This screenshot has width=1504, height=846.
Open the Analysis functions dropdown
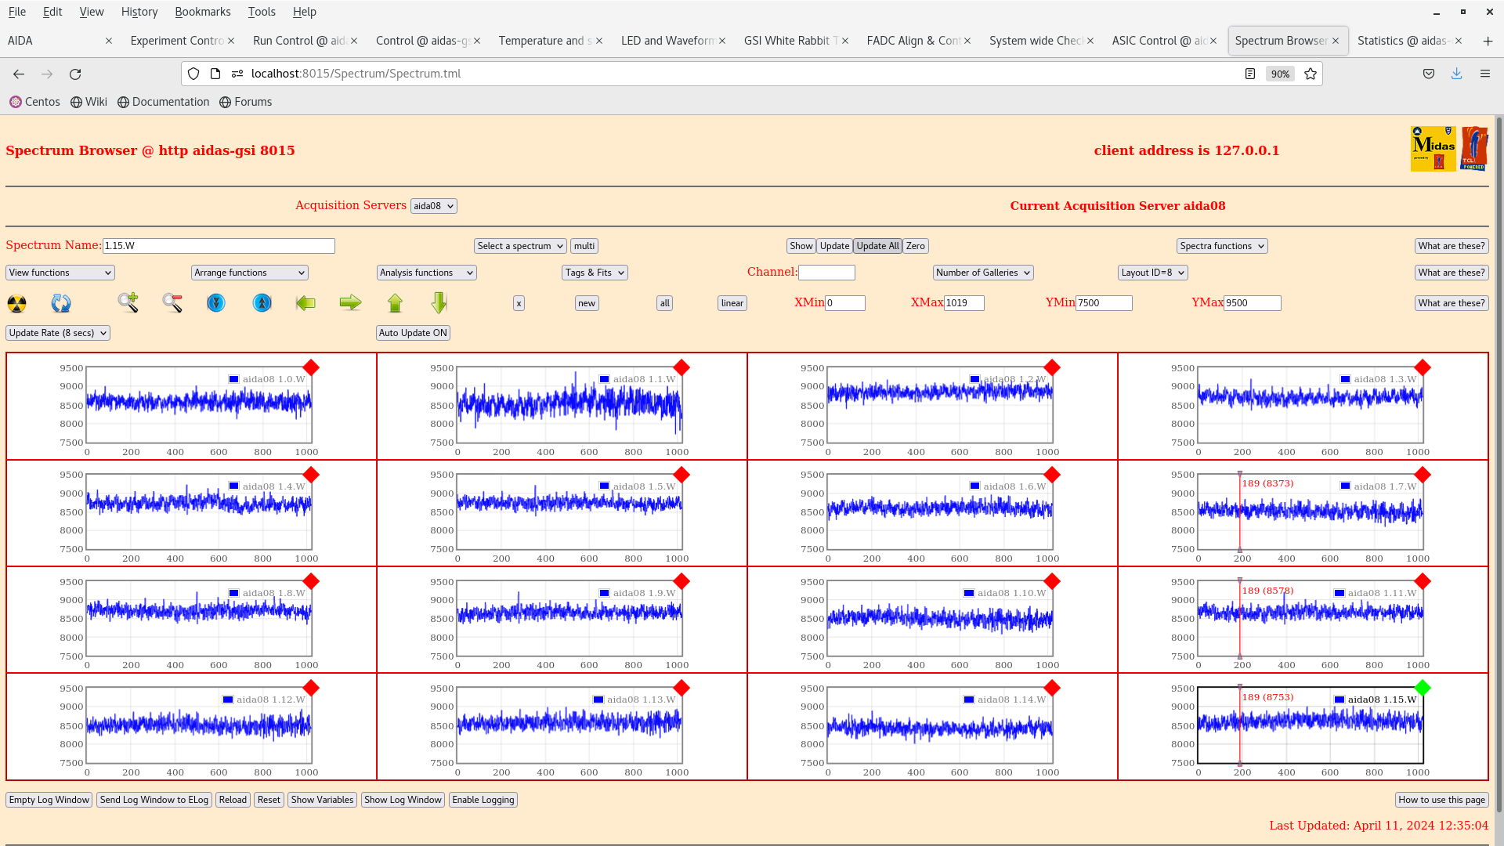pyautogui.click(x=425, y=273)
